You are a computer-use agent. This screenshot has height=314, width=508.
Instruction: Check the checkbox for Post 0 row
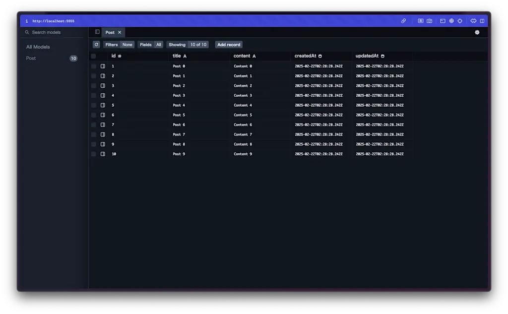94,66
